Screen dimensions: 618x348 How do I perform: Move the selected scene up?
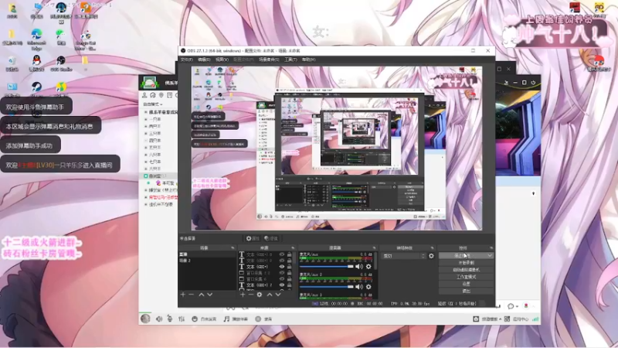[202, 295]
